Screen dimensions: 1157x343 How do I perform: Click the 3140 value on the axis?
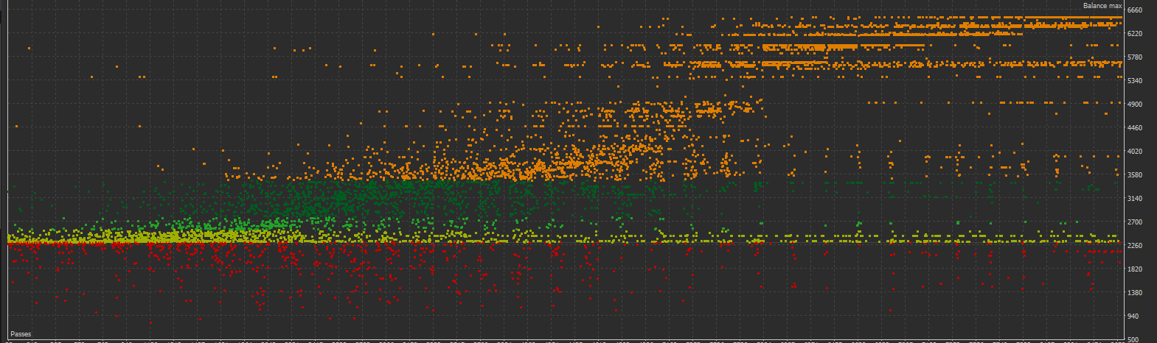pos(1135,199)
